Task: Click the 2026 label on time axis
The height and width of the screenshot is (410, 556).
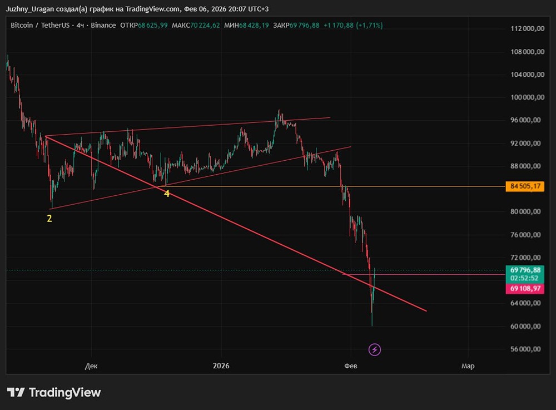Action: [221, 365]
